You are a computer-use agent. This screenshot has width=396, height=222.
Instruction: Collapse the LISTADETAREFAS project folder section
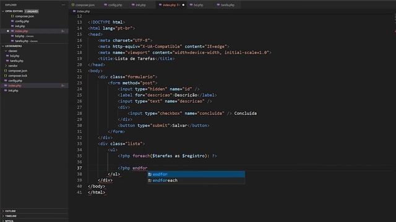[x=3, y=46]
